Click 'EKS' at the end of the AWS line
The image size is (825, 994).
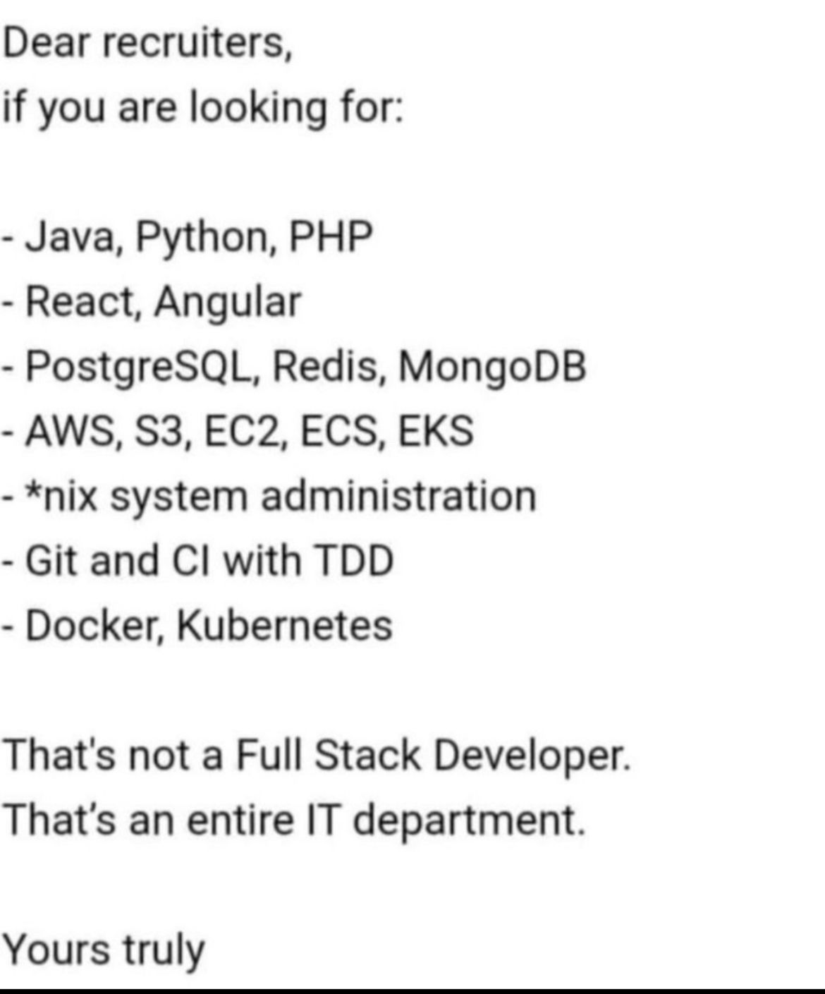[436, 431]
